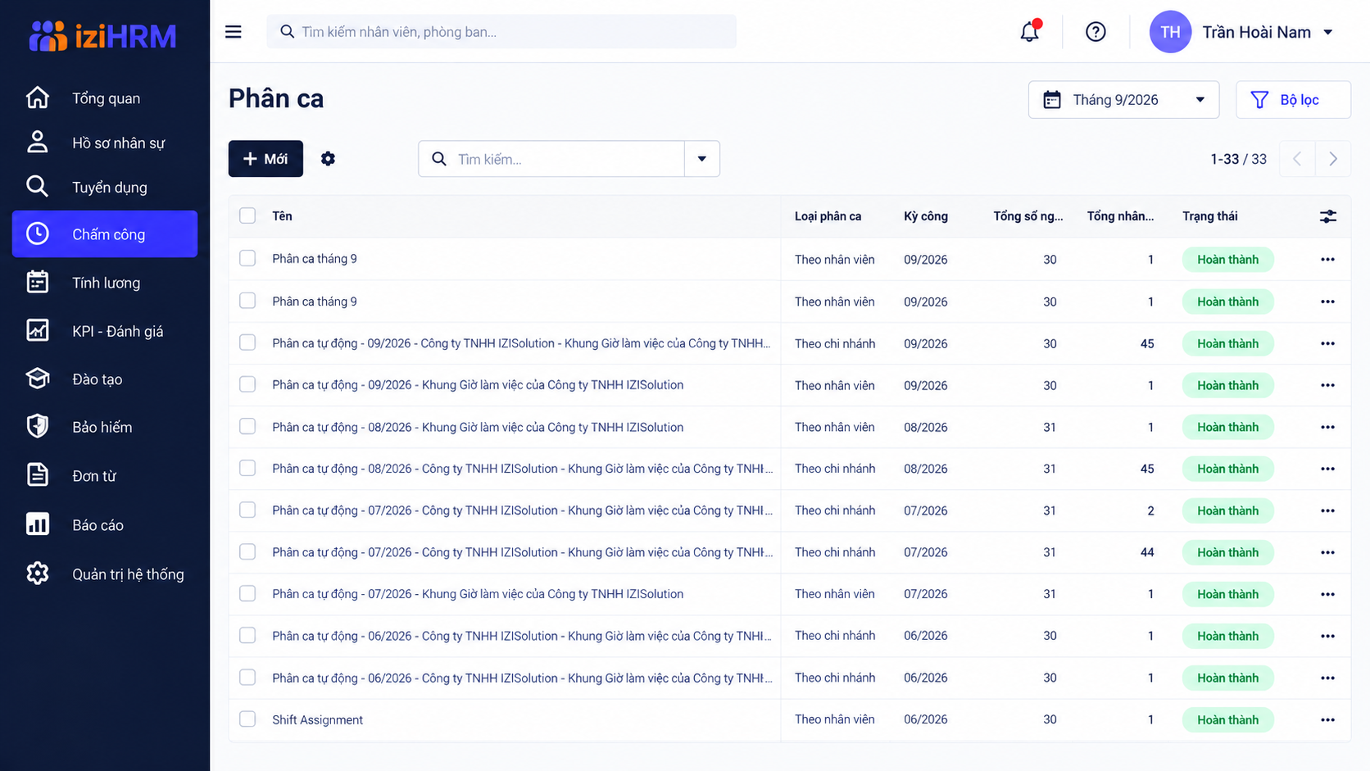Sort by Kỳ công column header
The height and width of the screenshot is (771, 1370).
click(x=926, y=216)
